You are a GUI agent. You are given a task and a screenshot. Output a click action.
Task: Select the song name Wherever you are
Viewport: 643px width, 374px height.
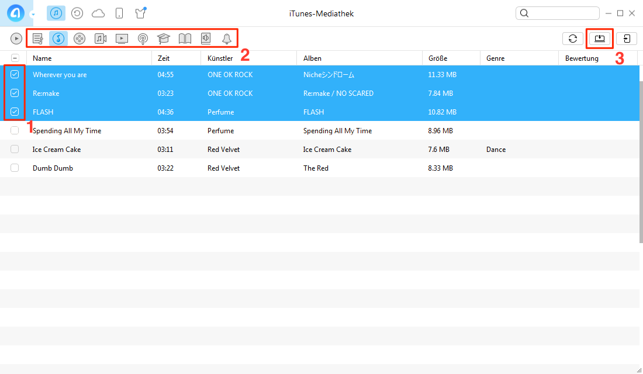pos(60,75)
